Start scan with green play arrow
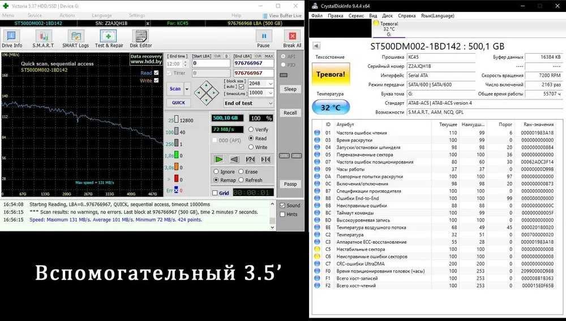 [218, 159]
